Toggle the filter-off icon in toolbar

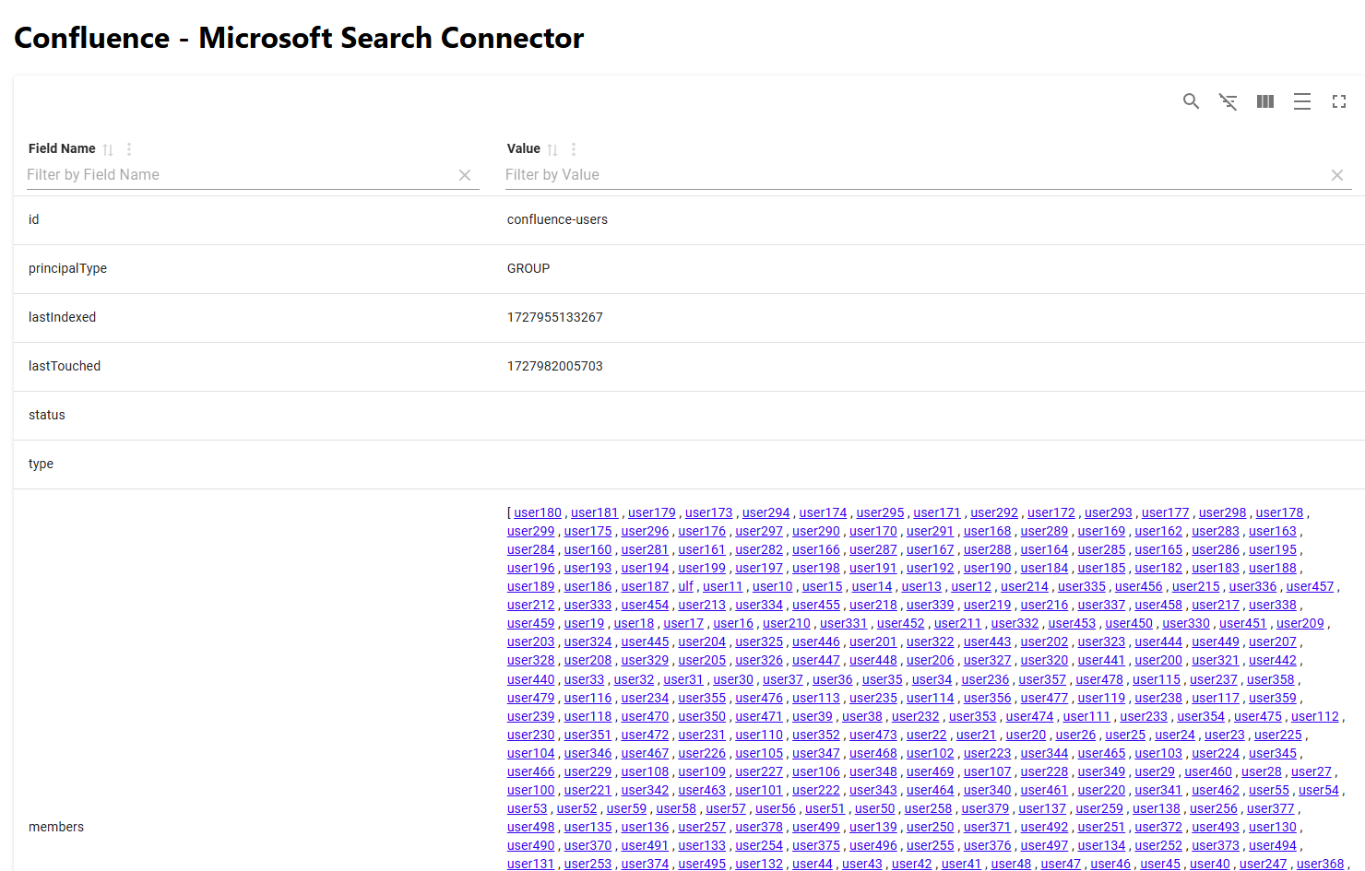(1228, 101)
